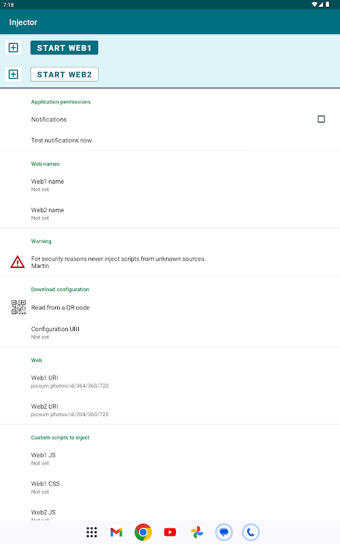Select Test notifications now
Screen dimensions: 340x544
point(170,140)
